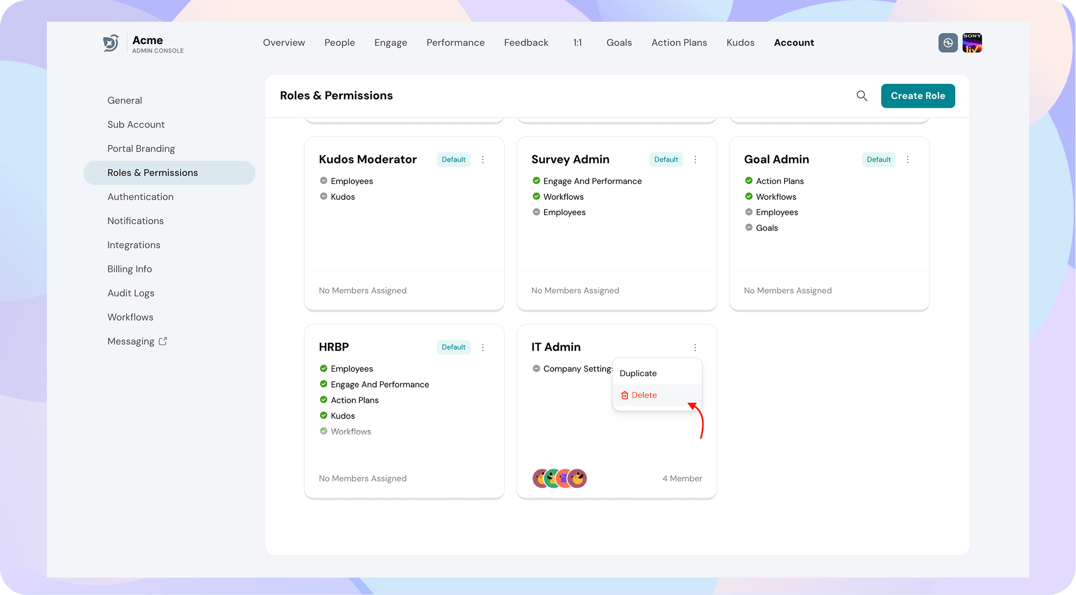Go to the Goals tab
This screenshot has height=595, width=1076.
[619, 42]
